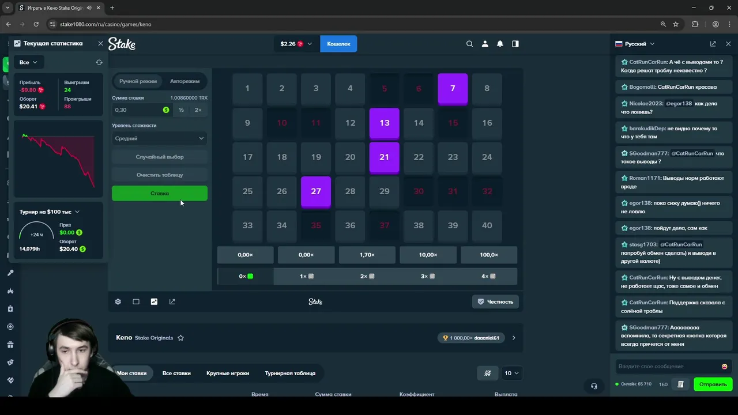Double the bet with the 2× button
Viewport: 738px width, 415px height.
pyautogui.click(x=198, y=110)
